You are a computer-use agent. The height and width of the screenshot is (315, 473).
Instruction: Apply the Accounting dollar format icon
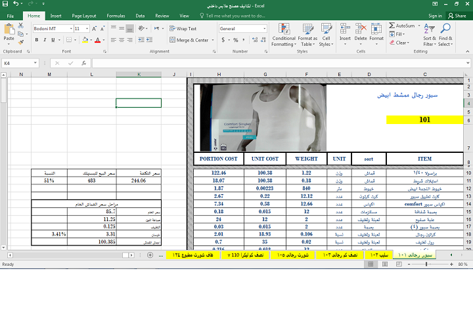click(223, 40)
